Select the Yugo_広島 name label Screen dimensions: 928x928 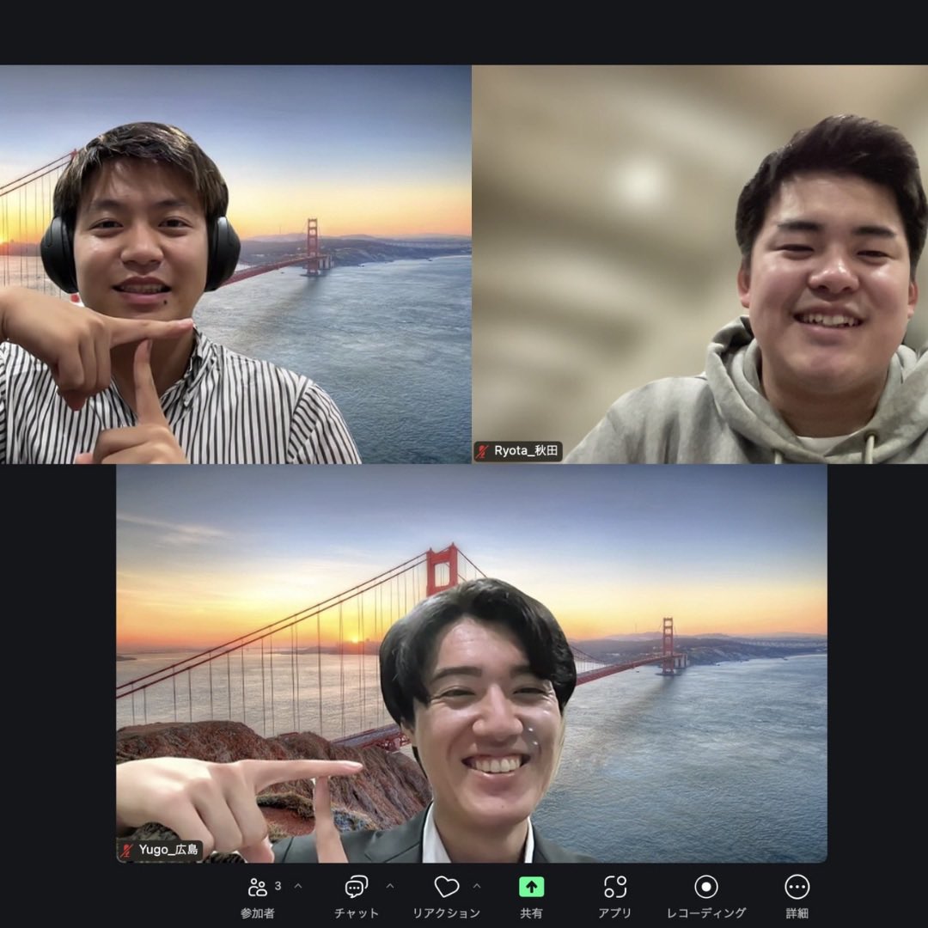[x=168, y=851]
